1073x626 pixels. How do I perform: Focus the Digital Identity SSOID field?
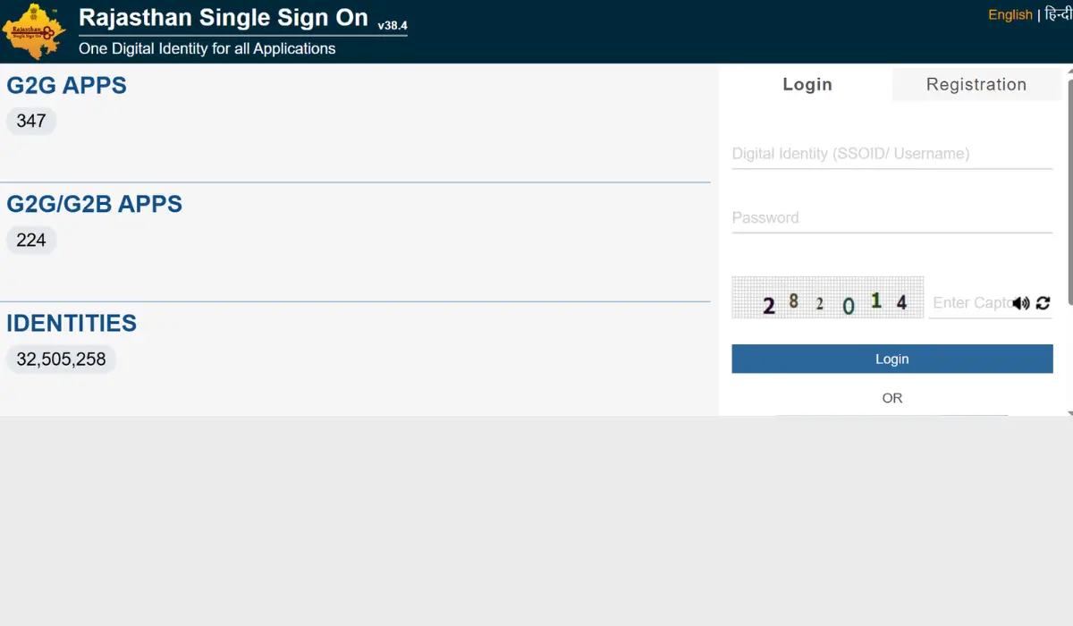tap(891, 154)
